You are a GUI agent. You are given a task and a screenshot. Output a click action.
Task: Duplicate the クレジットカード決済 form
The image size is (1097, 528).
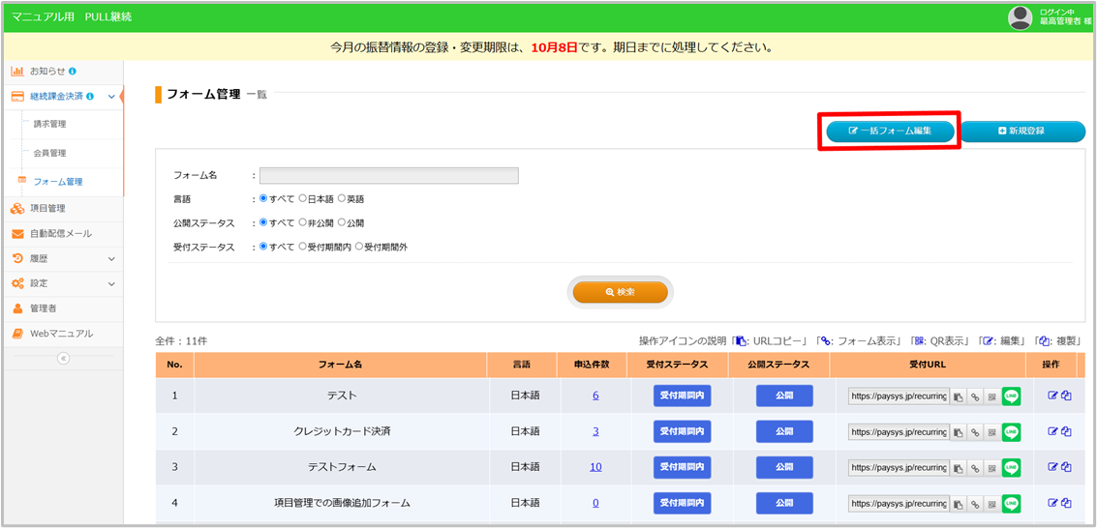point(1066,431)
